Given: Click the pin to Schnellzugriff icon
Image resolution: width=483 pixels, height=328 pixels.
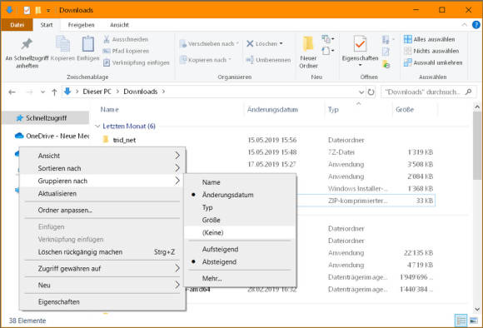Looking at the screenshot, I should click(x=27, y=44).
